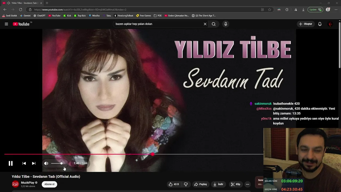View site information lock icon
The width and height of the screenshot is (341, 192).
click(x=30, y=10)
